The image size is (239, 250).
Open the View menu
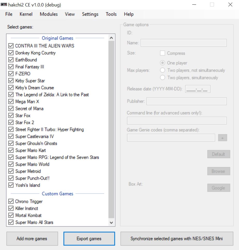(70, 14)
